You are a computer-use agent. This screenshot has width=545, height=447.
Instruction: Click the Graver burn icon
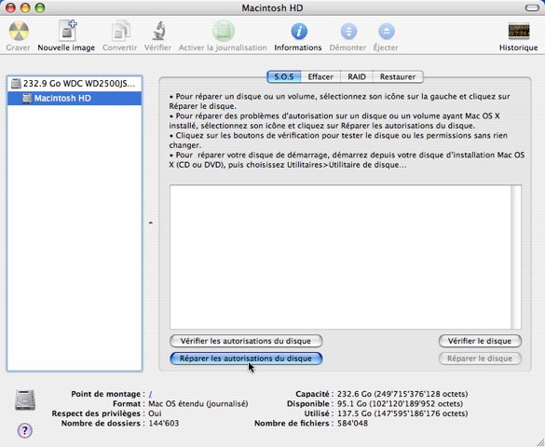tap(18, 32)
